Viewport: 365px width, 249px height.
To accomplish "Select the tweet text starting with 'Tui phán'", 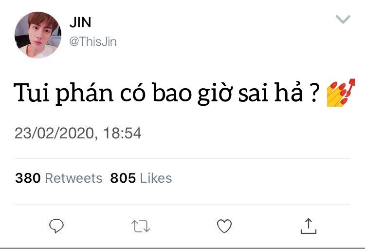I will tap(166, 93).
